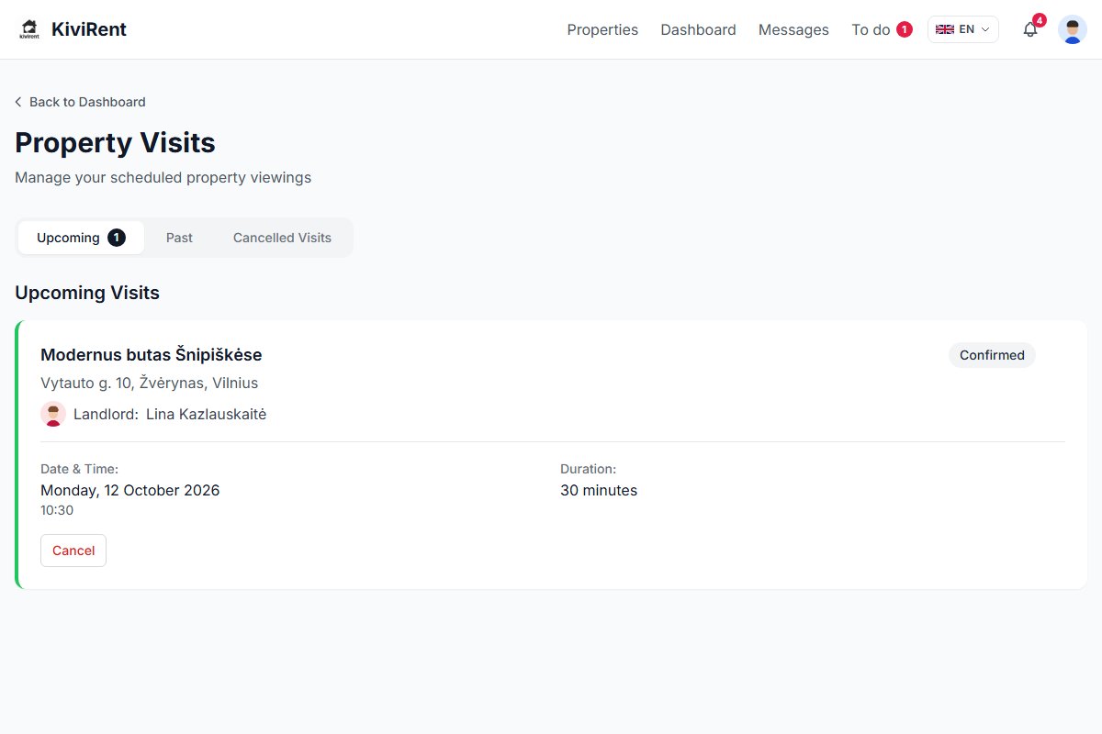Select the Upcoming tab
1102x734 pixels.
point(81,238)
